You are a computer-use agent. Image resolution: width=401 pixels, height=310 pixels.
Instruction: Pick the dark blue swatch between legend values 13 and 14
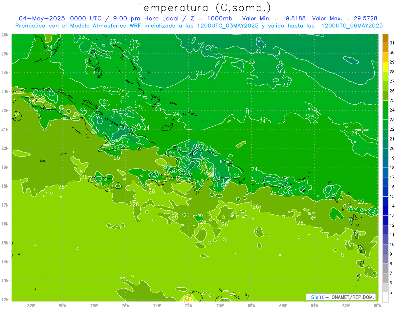coord(385,211)
